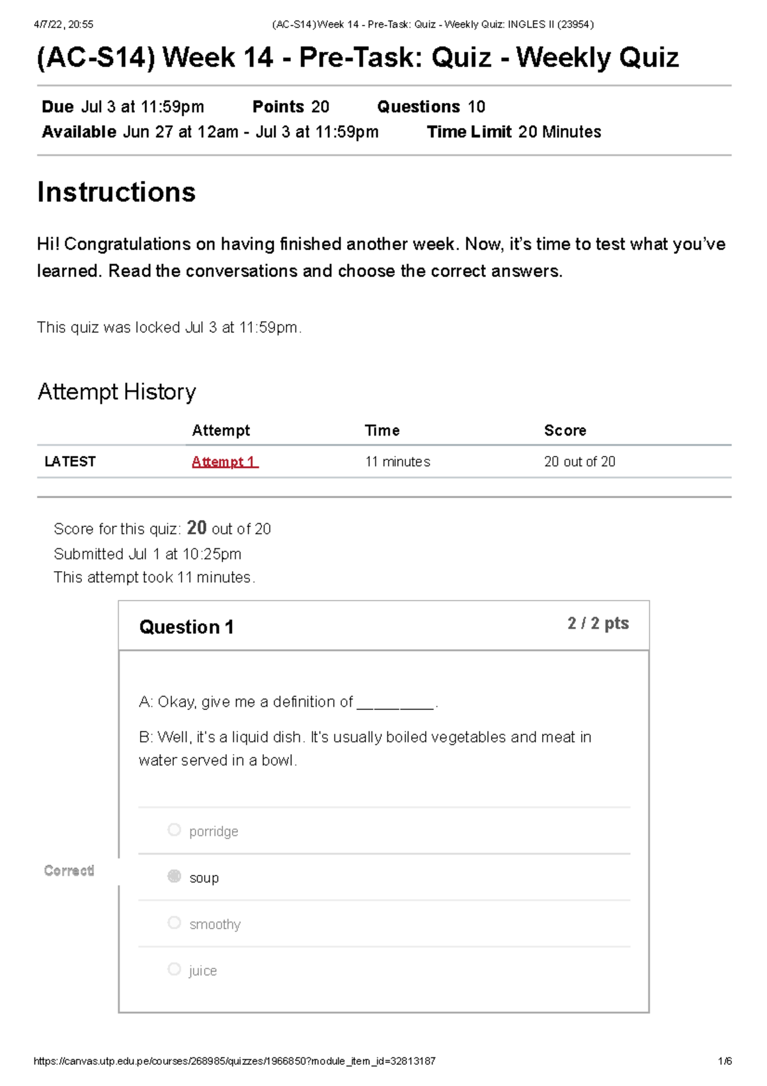Click the Correct! answer indicator label
This screenshot has width=767, height=1086.
[69, 870]
